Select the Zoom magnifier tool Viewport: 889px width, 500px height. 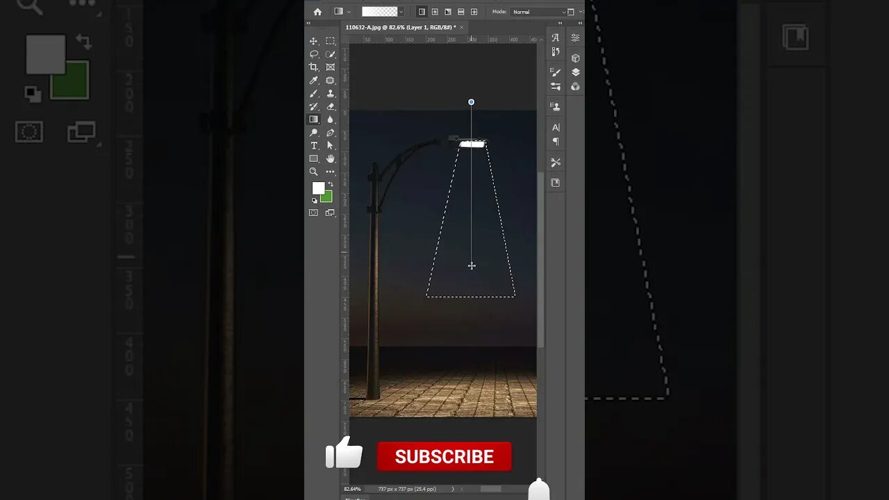pos(313,172)
